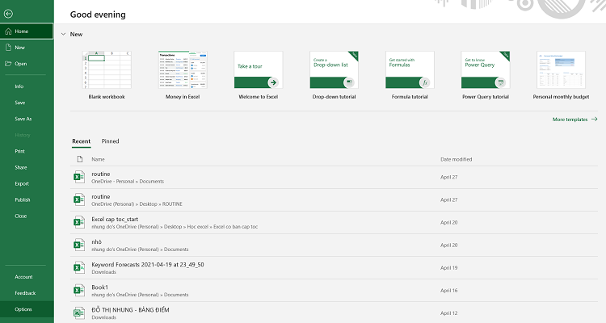
Task: Open Keyword Forecasts 2021-04-19 file name
Action: [148, 265]
